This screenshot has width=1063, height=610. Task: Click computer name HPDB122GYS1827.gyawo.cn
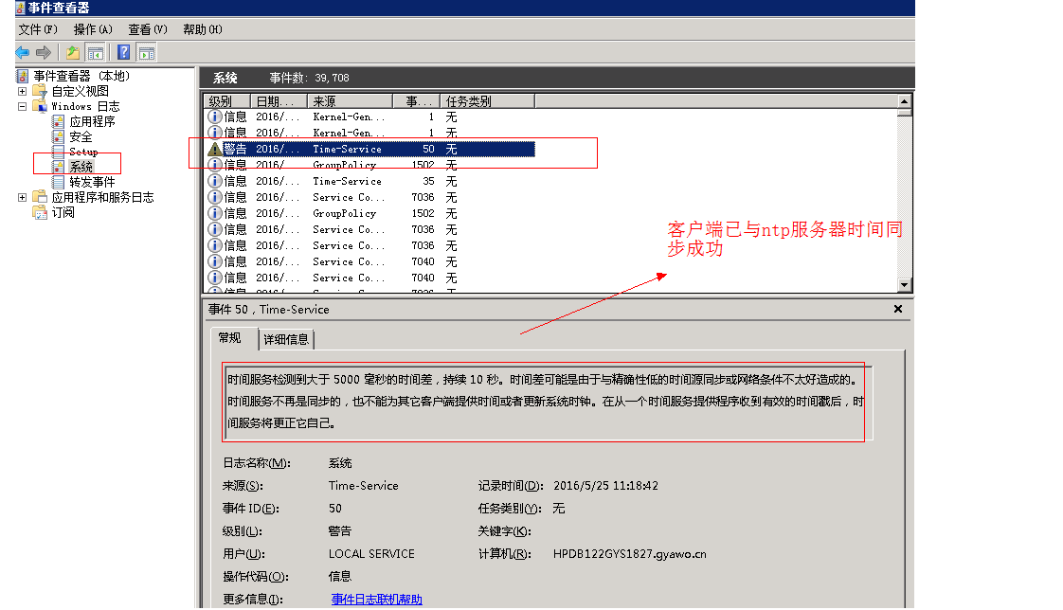(x=630, y=554)
